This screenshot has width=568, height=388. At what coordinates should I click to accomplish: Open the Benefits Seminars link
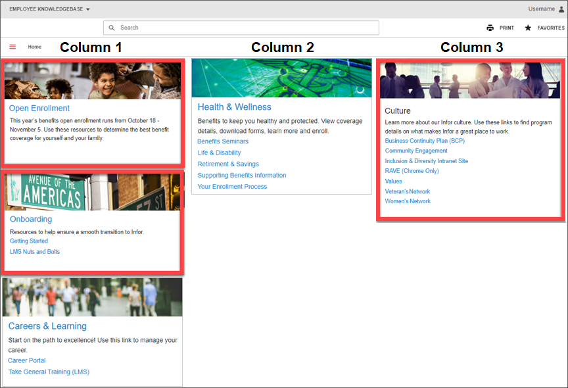pos(223,141)
